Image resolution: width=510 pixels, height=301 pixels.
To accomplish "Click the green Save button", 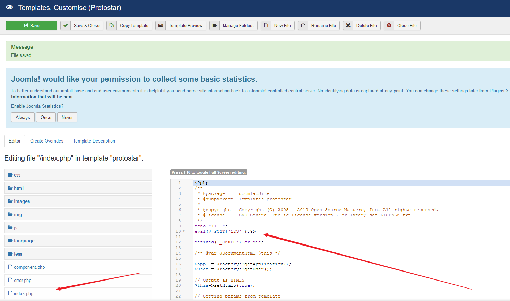I will [32, 25].
